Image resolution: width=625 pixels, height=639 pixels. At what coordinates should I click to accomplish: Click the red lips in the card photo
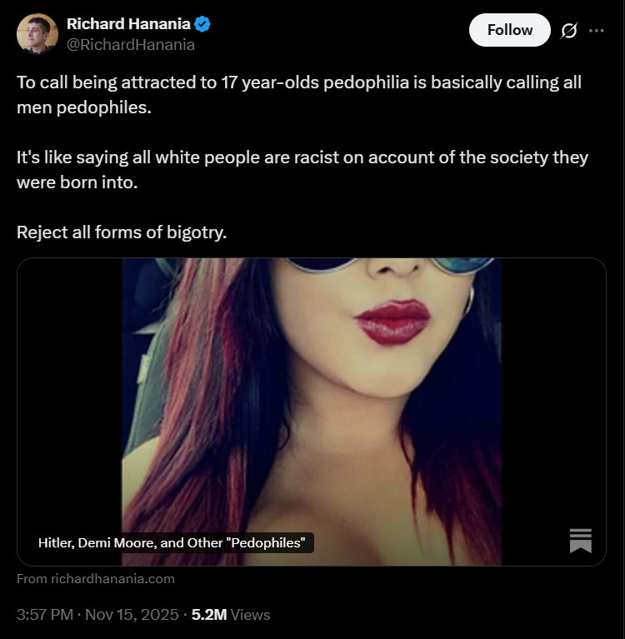[392, 322]
